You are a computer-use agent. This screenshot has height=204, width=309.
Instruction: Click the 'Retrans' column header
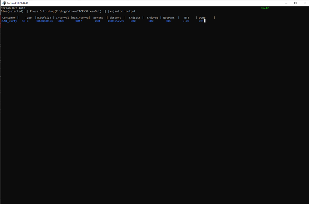coord(169,18)
